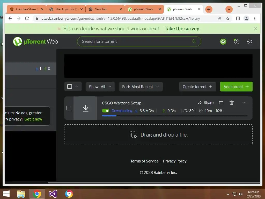Click the network tray icon
265x199 pixels.
tap(234, 194)
